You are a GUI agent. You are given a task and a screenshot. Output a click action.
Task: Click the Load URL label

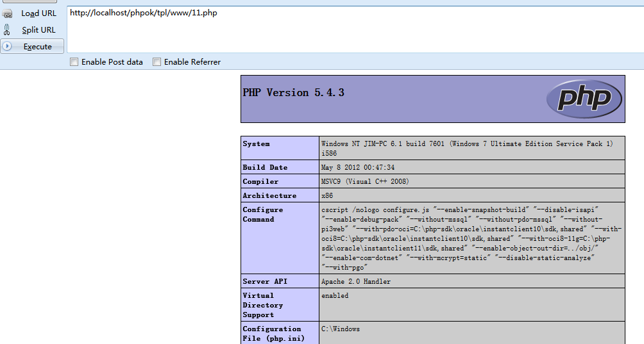tap(38, 13)
